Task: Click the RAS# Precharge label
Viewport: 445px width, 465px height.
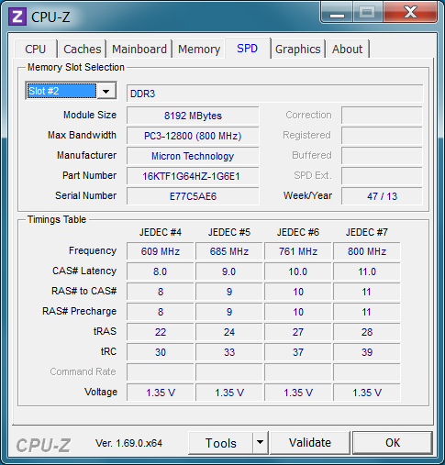Action: (79, 311)
